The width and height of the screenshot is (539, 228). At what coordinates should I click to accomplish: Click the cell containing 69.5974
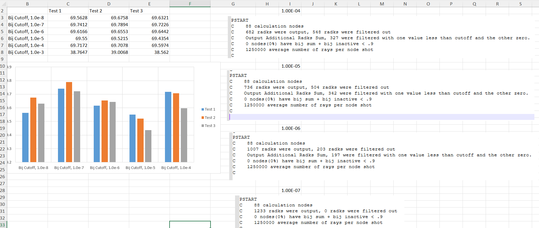coord(149,45)
